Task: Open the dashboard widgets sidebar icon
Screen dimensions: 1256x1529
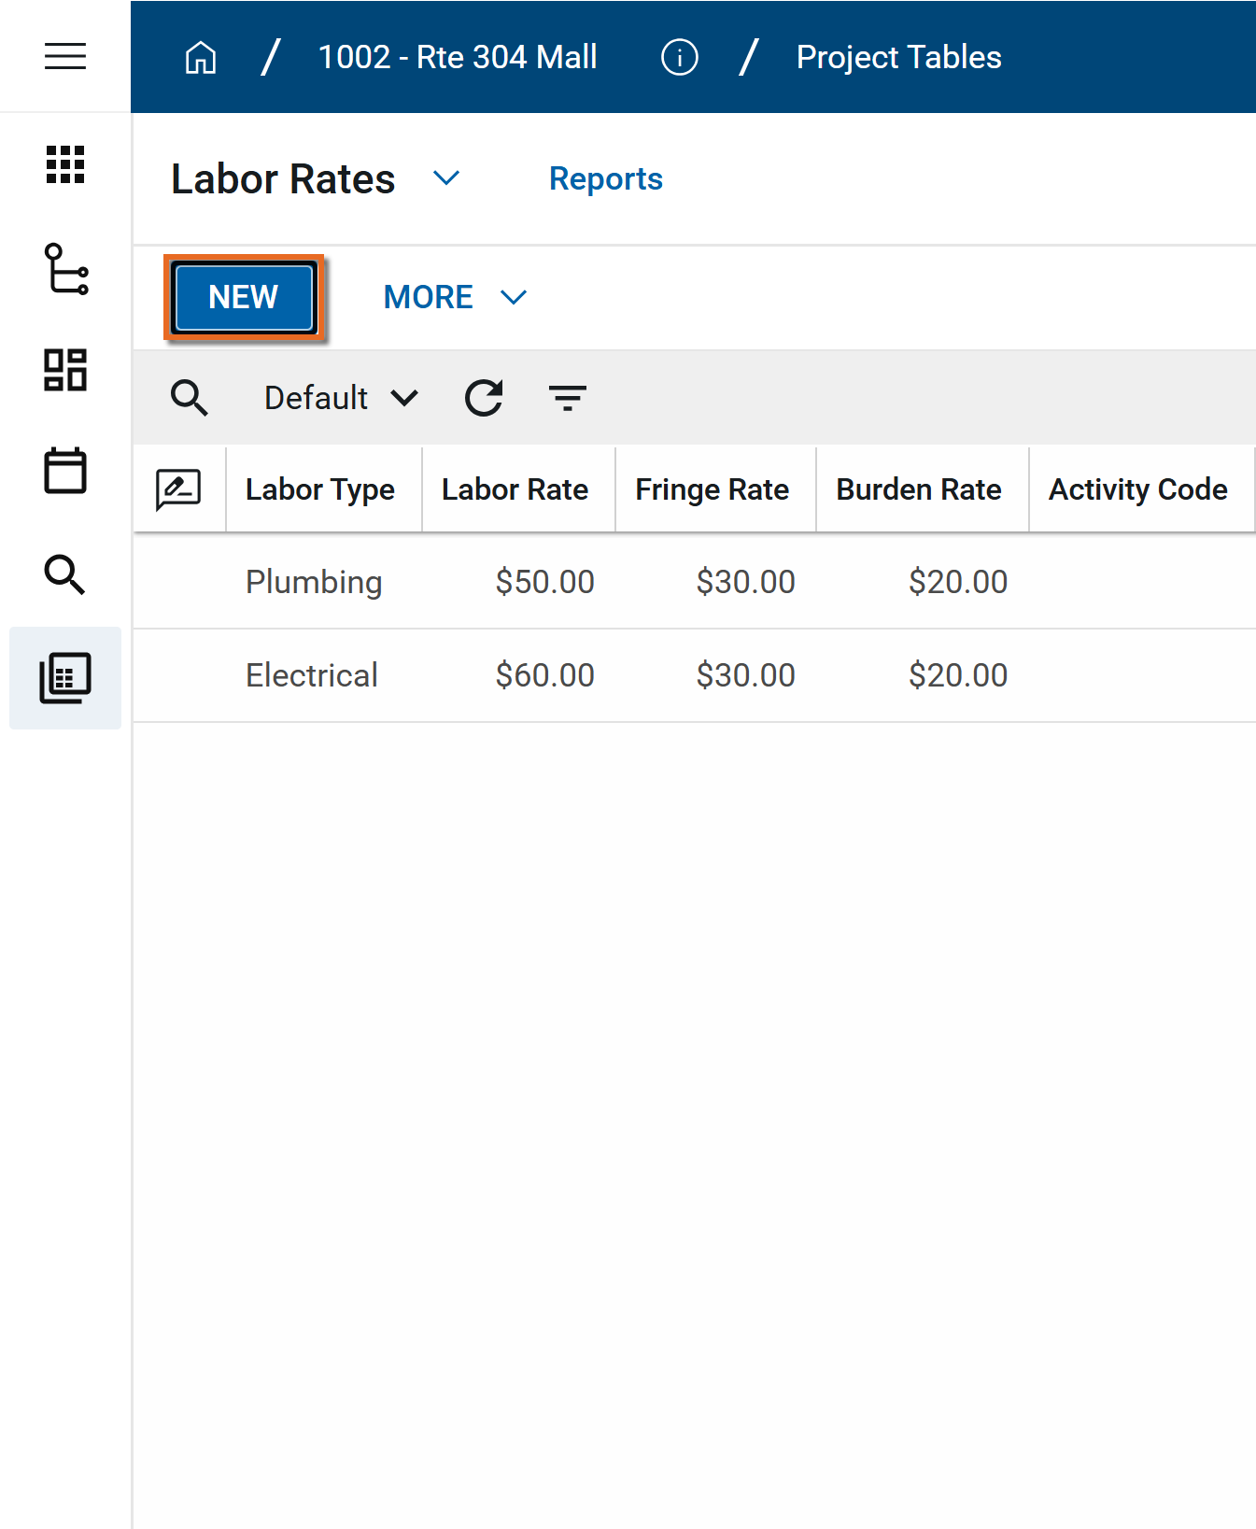Action: tap(65, 370)
